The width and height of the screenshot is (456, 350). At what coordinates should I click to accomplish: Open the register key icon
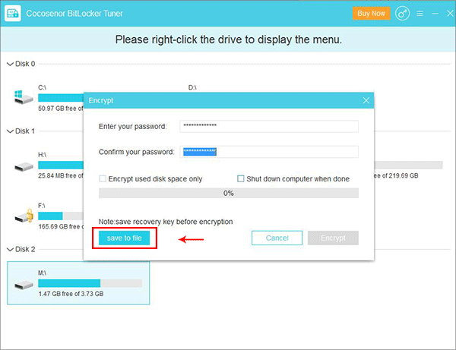402,14
